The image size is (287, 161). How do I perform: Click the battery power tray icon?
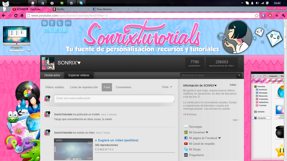click(x=267, y=3)
